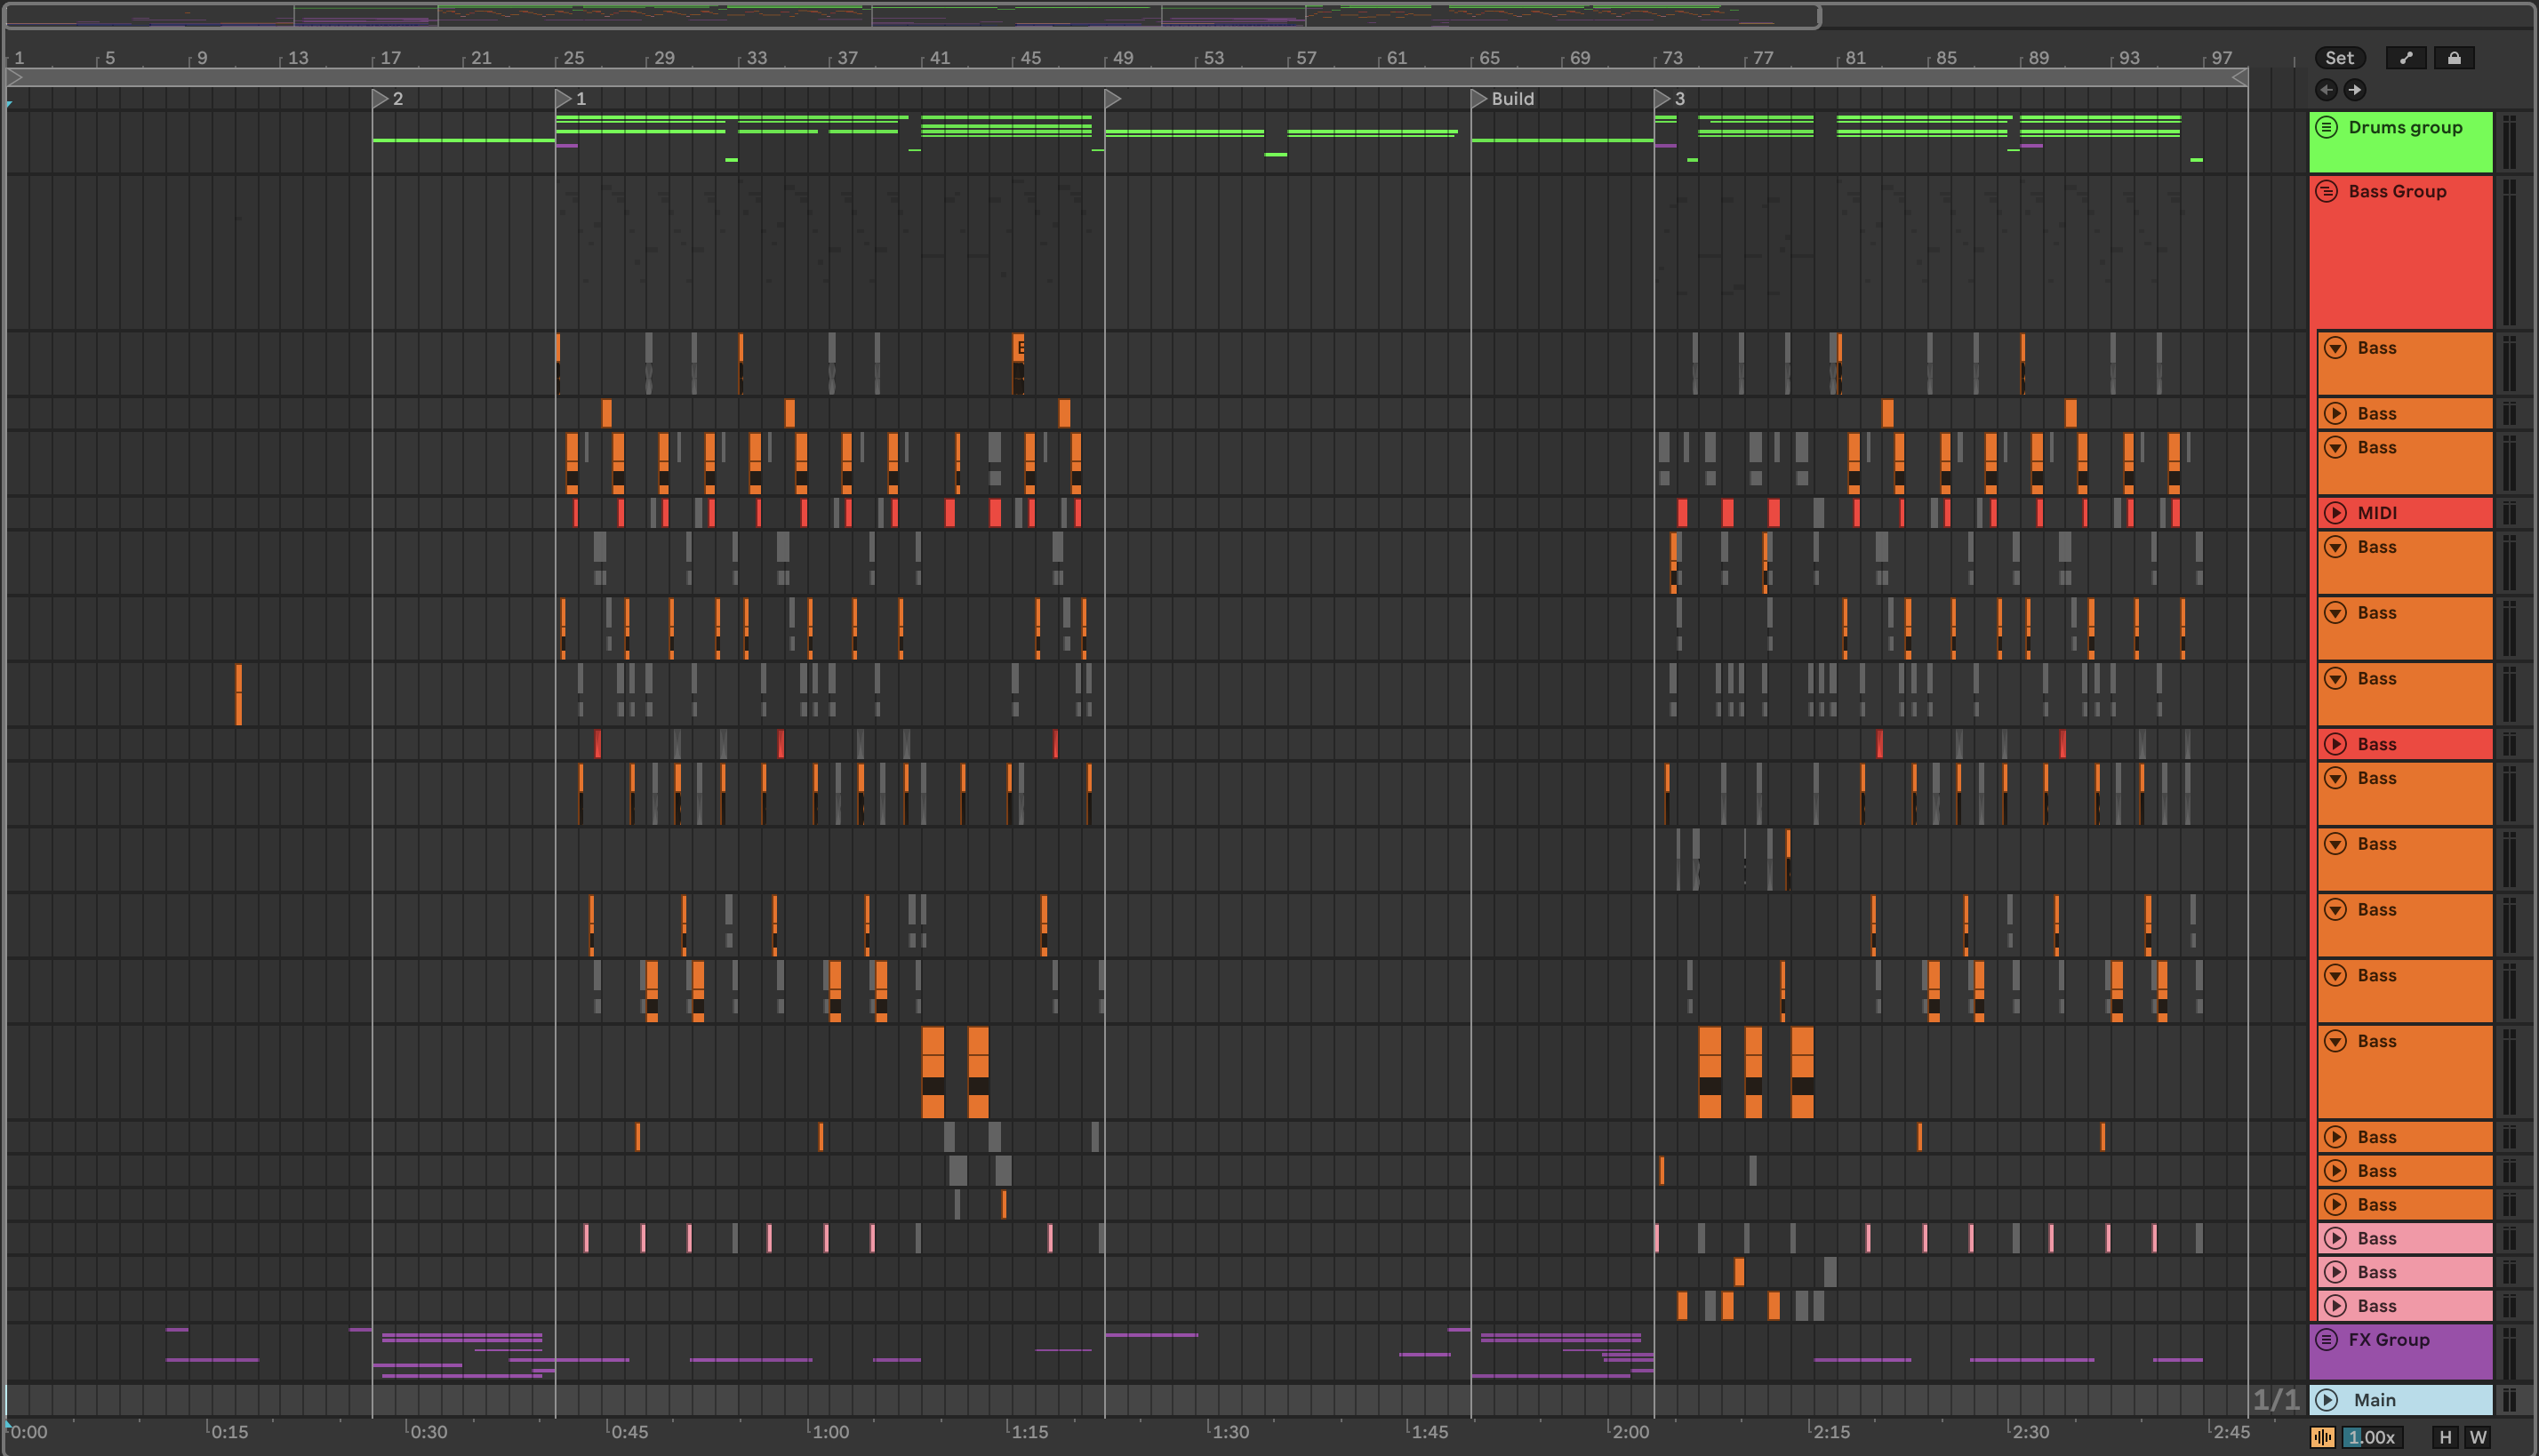
Task: Toggle the Lock Envelopes padlock button
Action: (x=2454, y=58)
